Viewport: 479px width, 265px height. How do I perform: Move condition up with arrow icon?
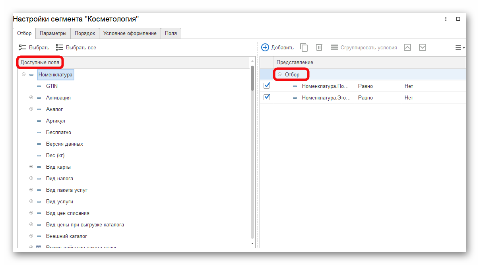[x=407, y=47]
